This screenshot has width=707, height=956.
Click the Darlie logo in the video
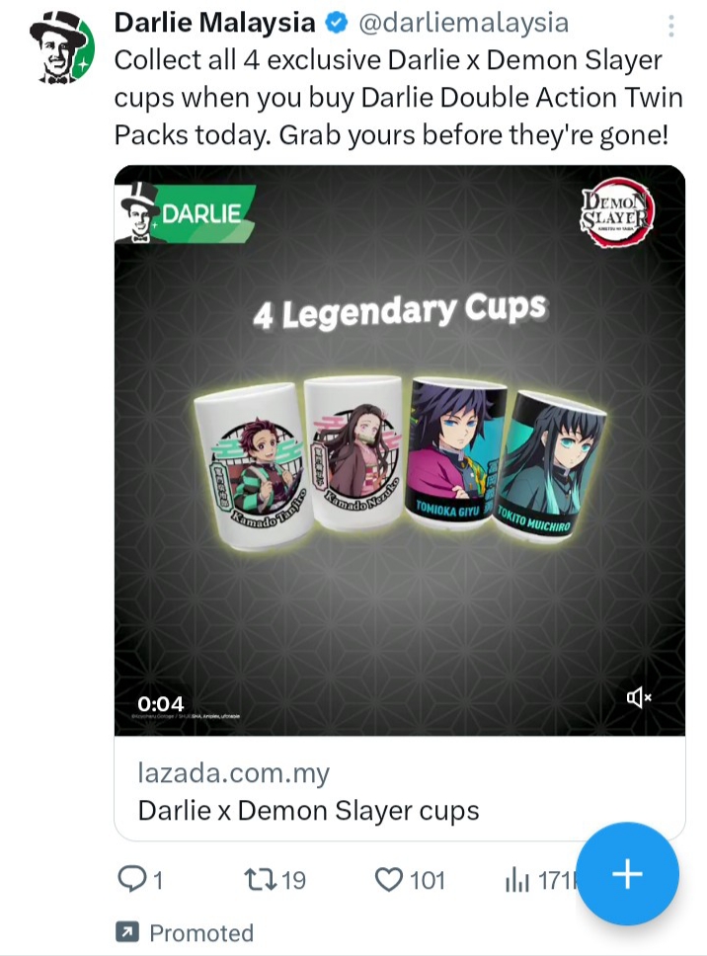186,212
